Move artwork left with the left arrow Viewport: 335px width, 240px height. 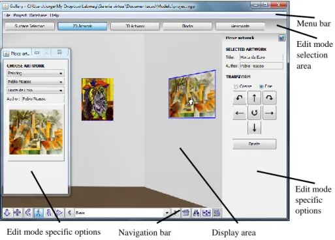click(240, 113)
